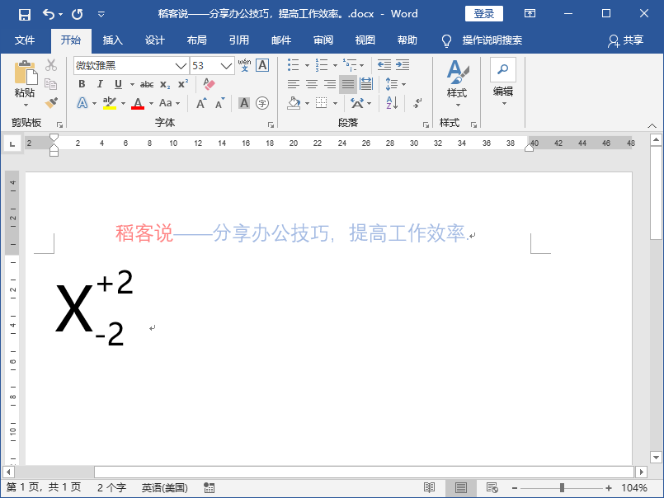Save the document with the floppy disk icon
The height and width of the screenshot is (498, 664).
point(25,14)
